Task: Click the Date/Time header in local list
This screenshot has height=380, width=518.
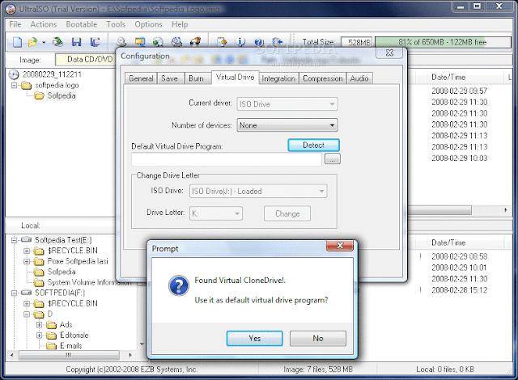Action: (x=448, y=243)
